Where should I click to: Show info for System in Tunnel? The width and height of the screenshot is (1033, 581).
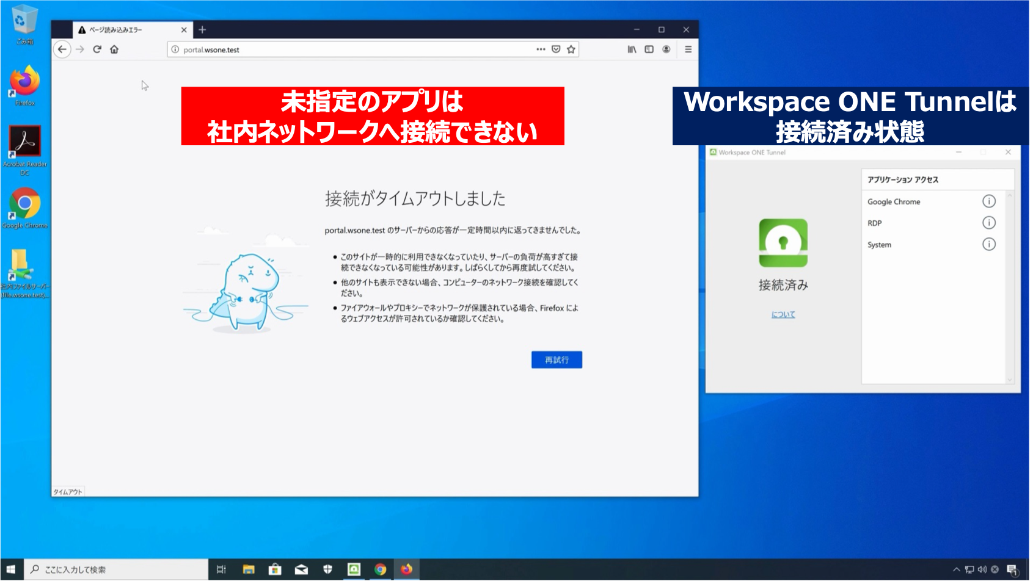click(989, 244)
